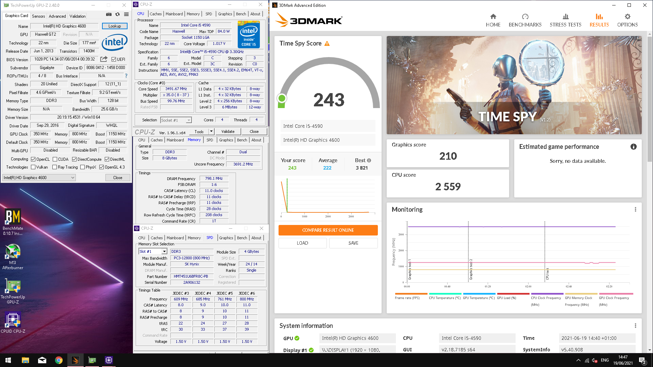
Task: Toggle Ray Tracing checkbox
Action: click(55, 167)
